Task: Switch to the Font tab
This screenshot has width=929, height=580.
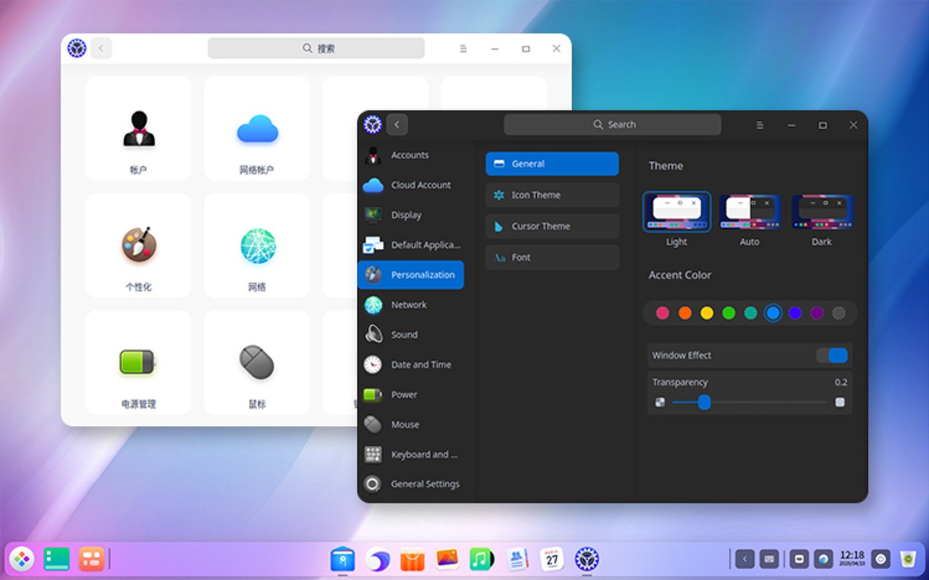Action: pyautogui.click(x=552, y=257)
